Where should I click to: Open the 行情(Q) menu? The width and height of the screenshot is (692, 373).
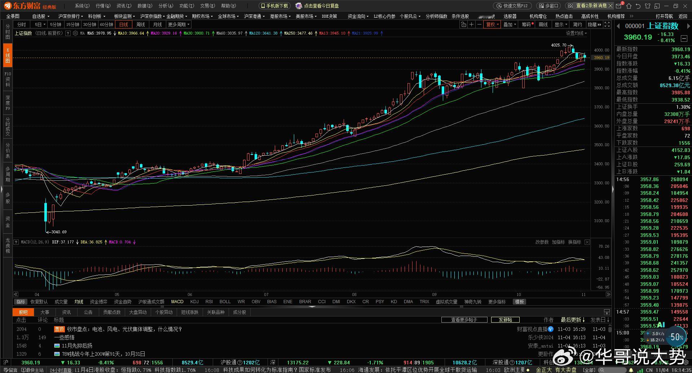(x=103, y=6)
